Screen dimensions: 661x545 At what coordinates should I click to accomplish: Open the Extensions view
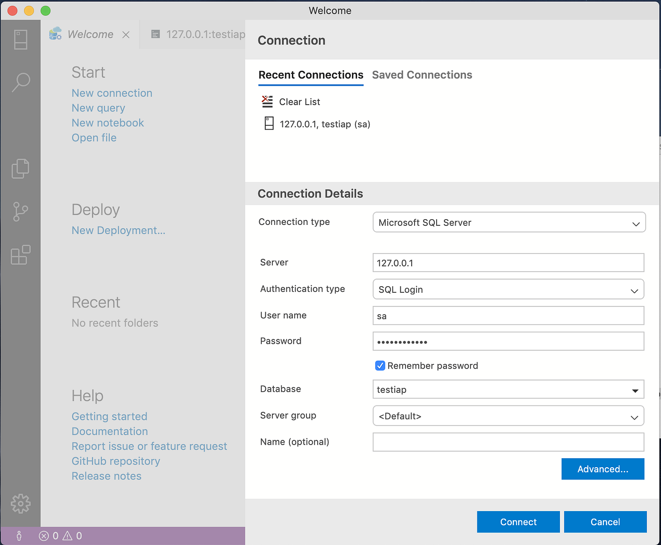pyautogui.click(x=20, y=255)
